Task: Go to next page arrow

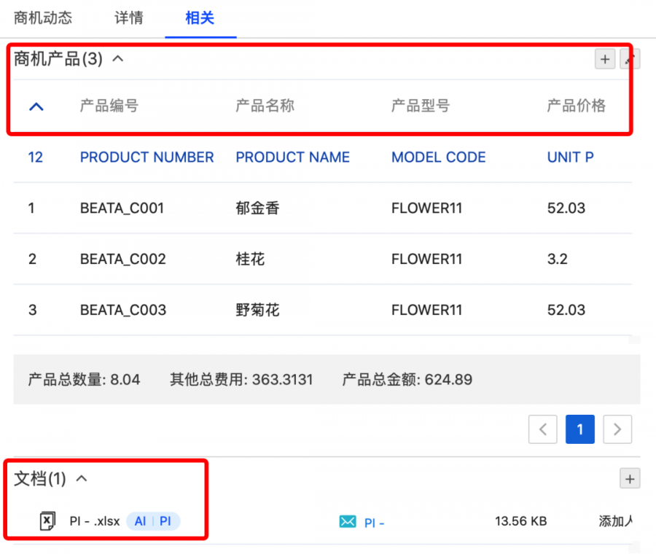Action: click(x=617, y=429)
